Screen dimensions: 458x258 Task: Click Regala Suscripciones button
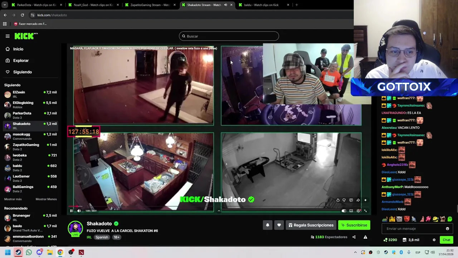[311, 225]
